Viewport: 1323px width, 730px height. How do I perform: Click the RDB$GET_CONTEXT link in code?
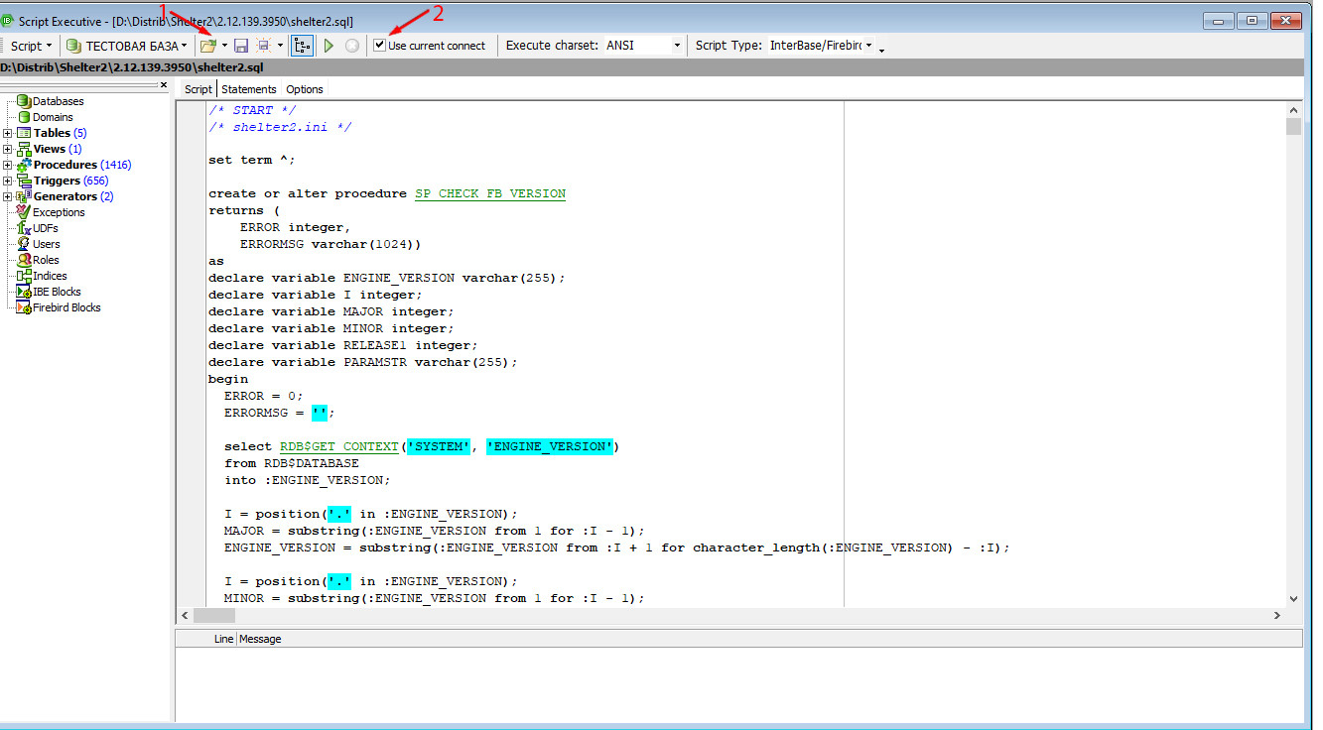coord(339,446)
